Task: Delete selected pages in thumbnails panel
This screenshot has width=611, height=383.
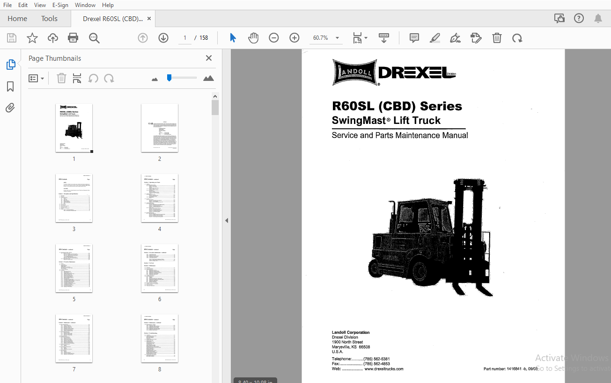Action: [x=61, y=78]
